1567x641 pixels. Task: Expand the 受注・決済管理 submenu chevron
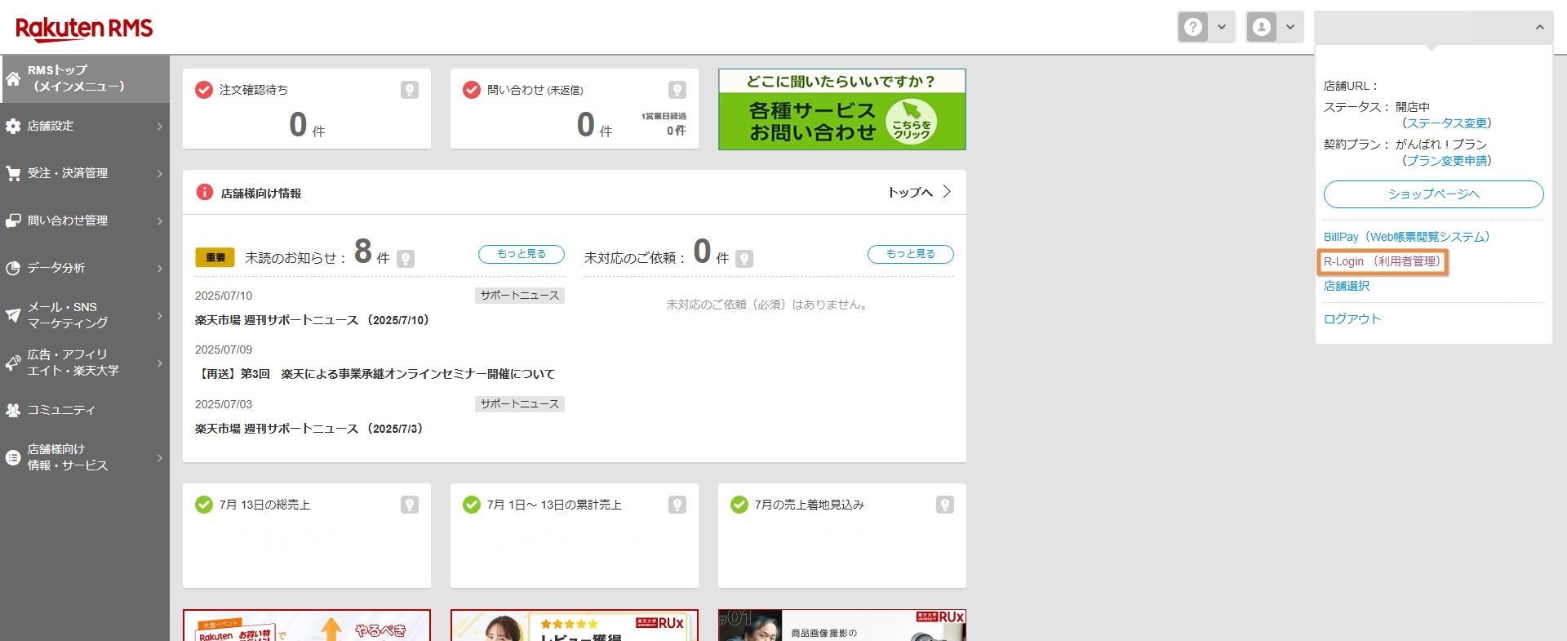coord(160,174)
